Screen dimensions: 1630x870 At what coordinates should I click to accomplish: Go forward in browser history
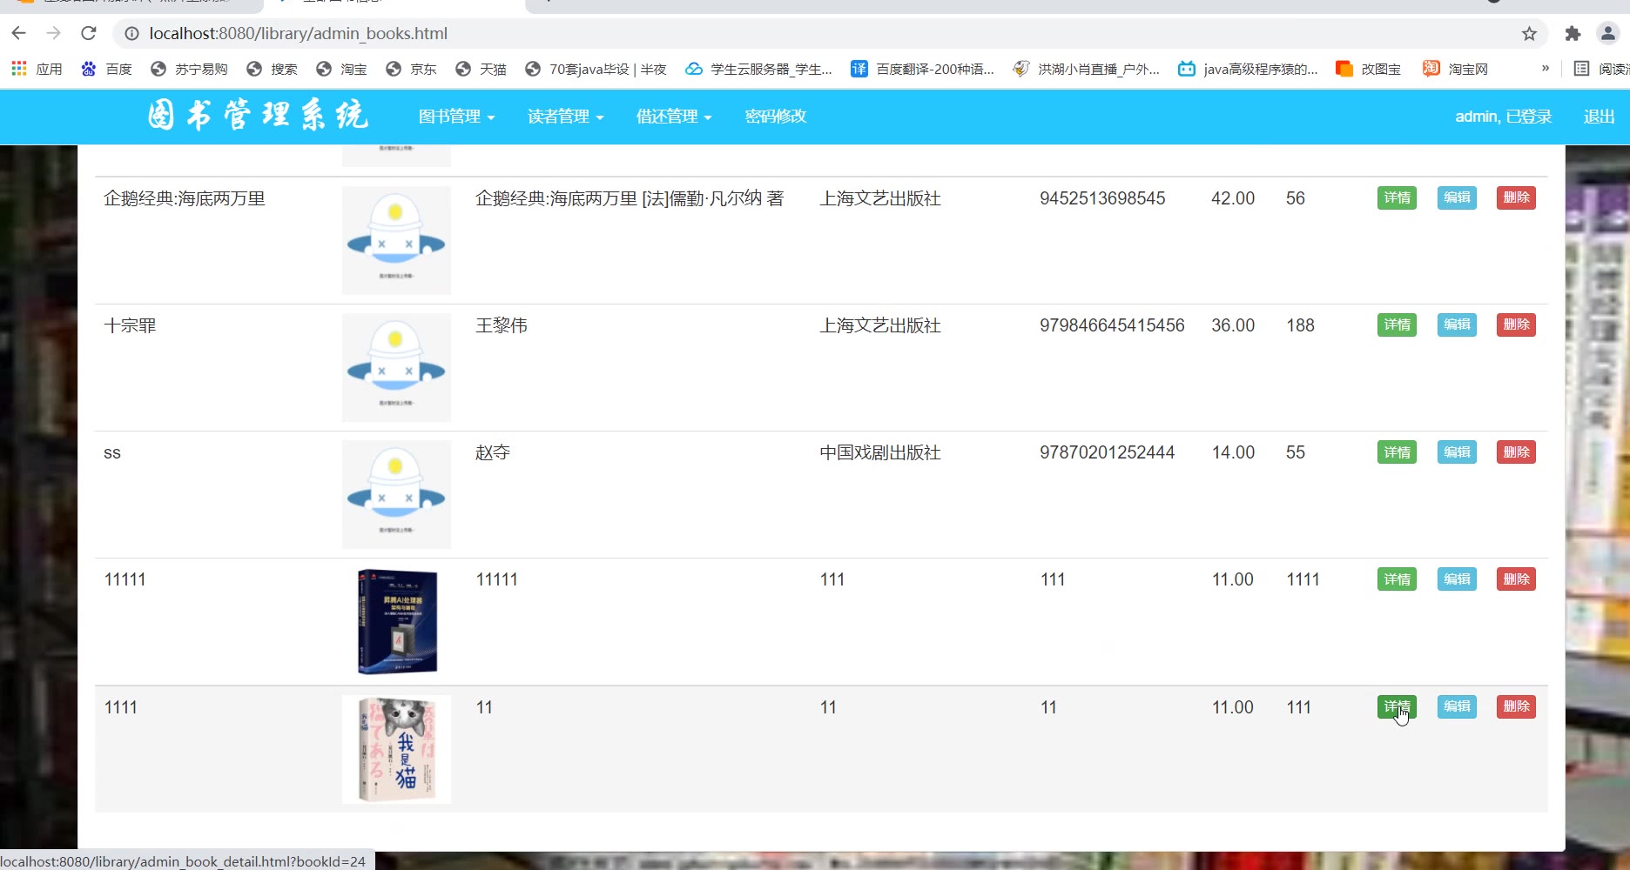pos(54,33)
